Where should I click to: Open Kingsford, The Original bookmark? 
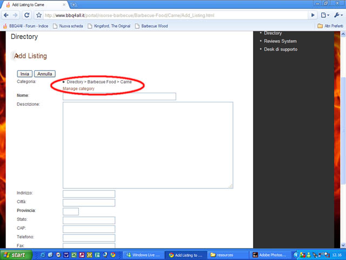pyautogui.click(x=109, y=26)
